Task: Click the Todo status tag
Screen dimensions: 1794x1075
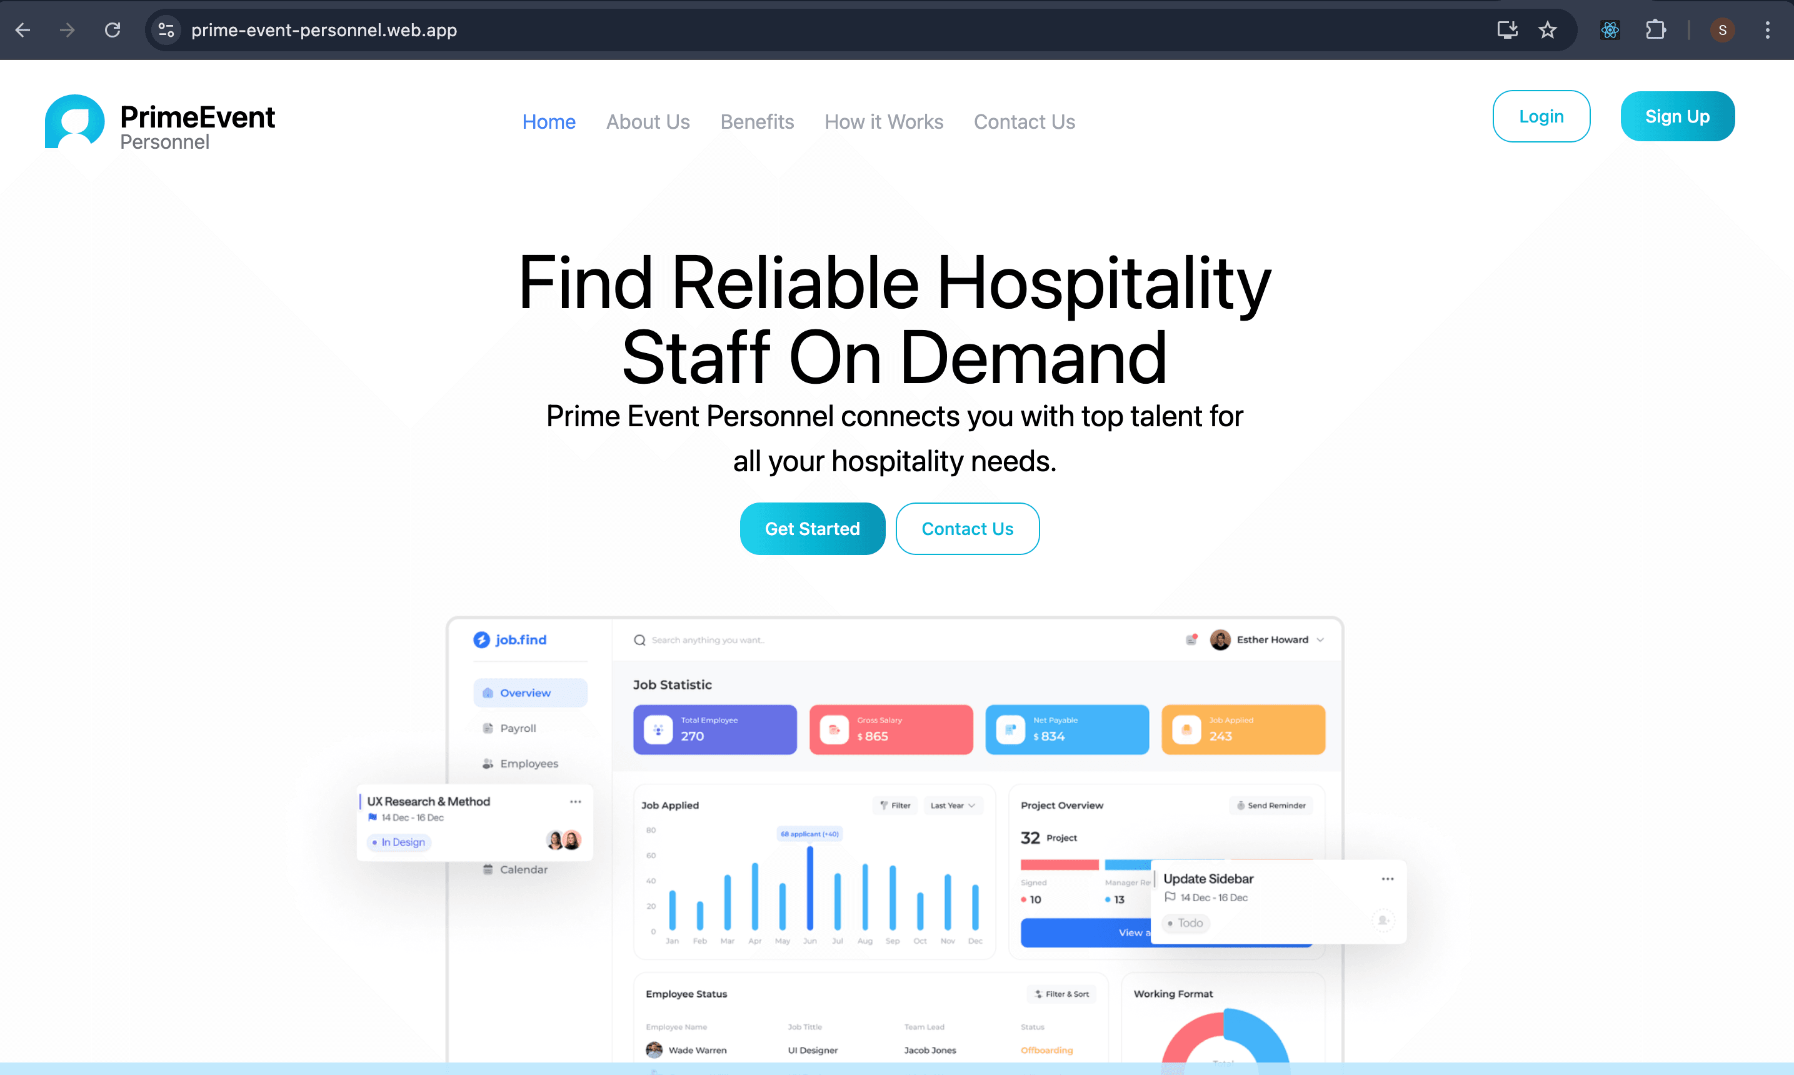Action: (x=1185, y=923)
